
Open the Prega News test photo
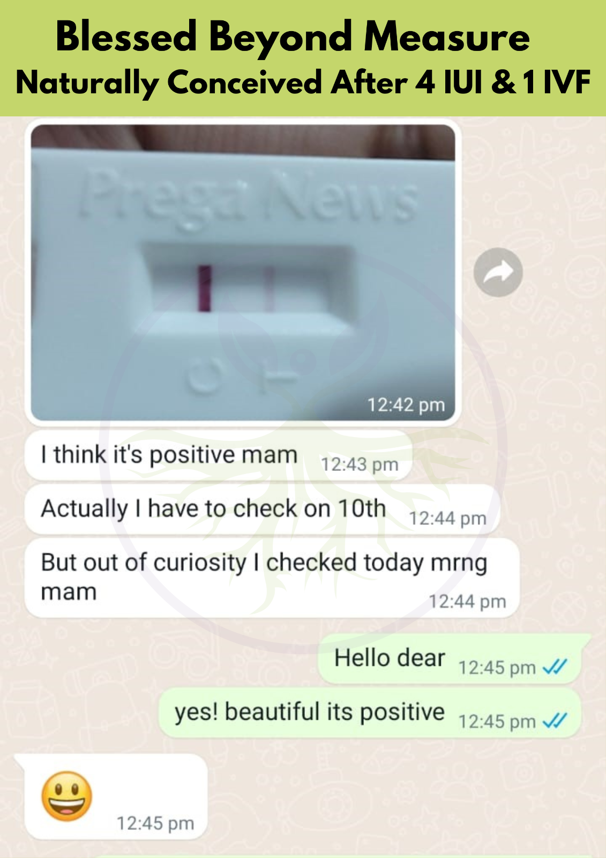point(243,272)
